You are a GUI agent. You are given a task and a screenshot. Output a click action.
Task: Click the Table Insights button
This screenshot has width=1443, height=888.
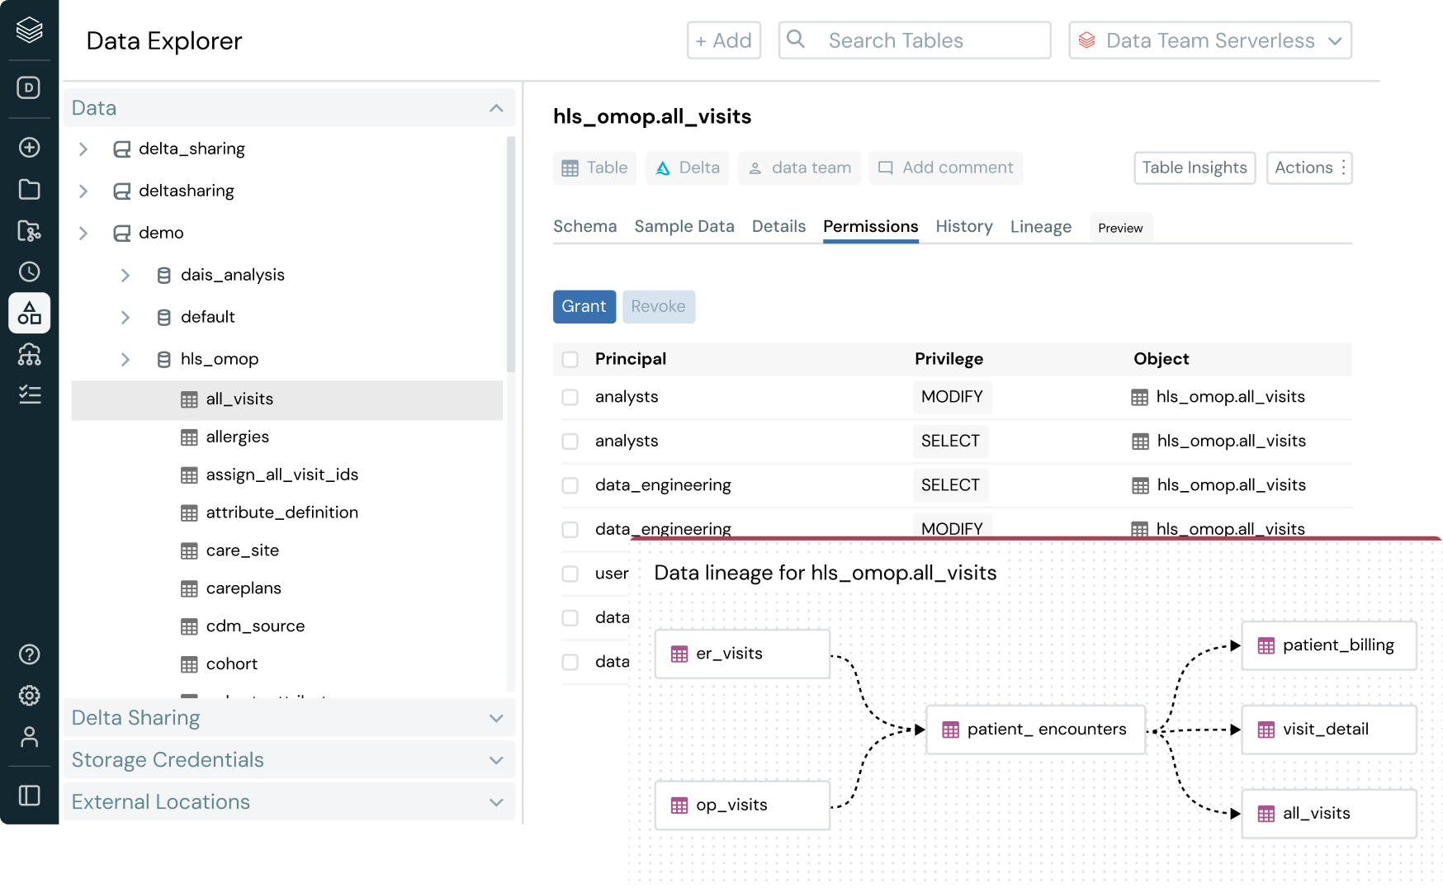pos(1194,168)
